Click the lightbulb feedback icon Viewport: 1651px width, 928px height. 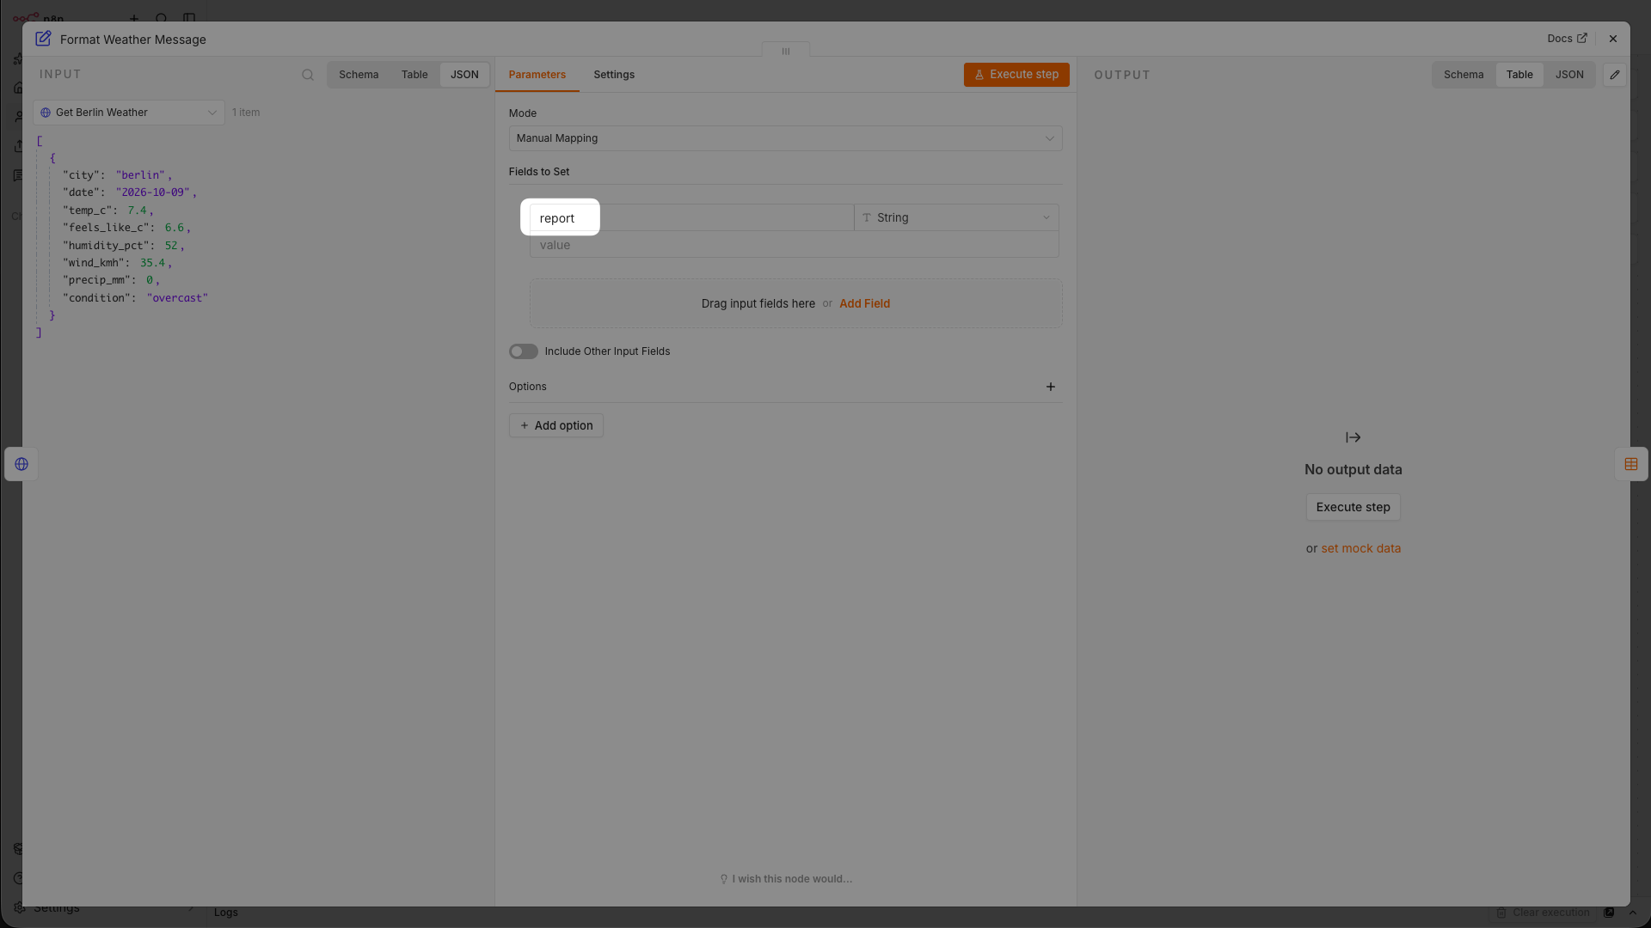(x=724, y=879)
